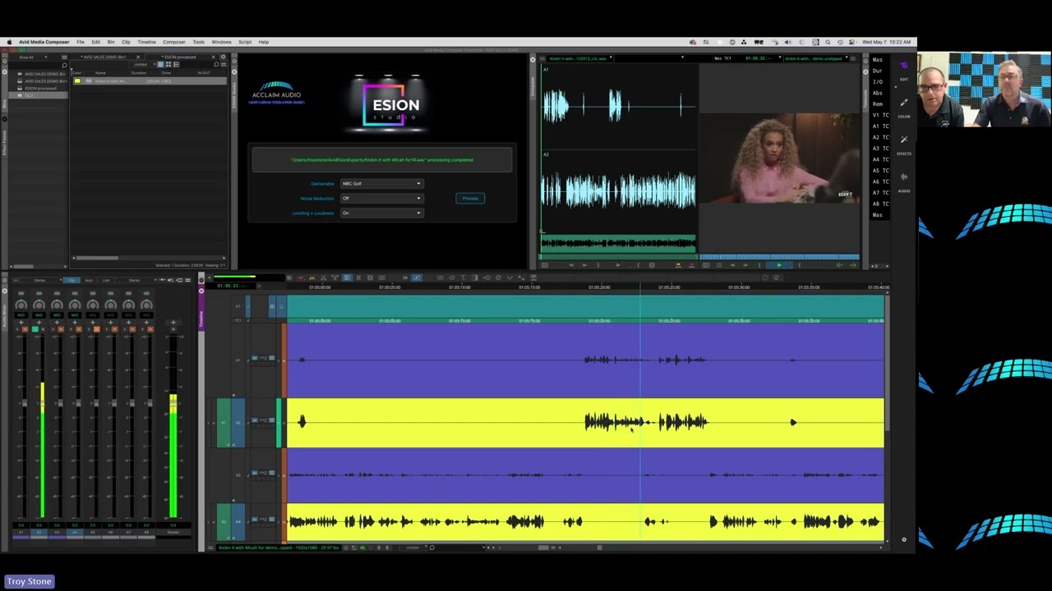
Task: Open the Tools menu
Action: coord(198,42)
